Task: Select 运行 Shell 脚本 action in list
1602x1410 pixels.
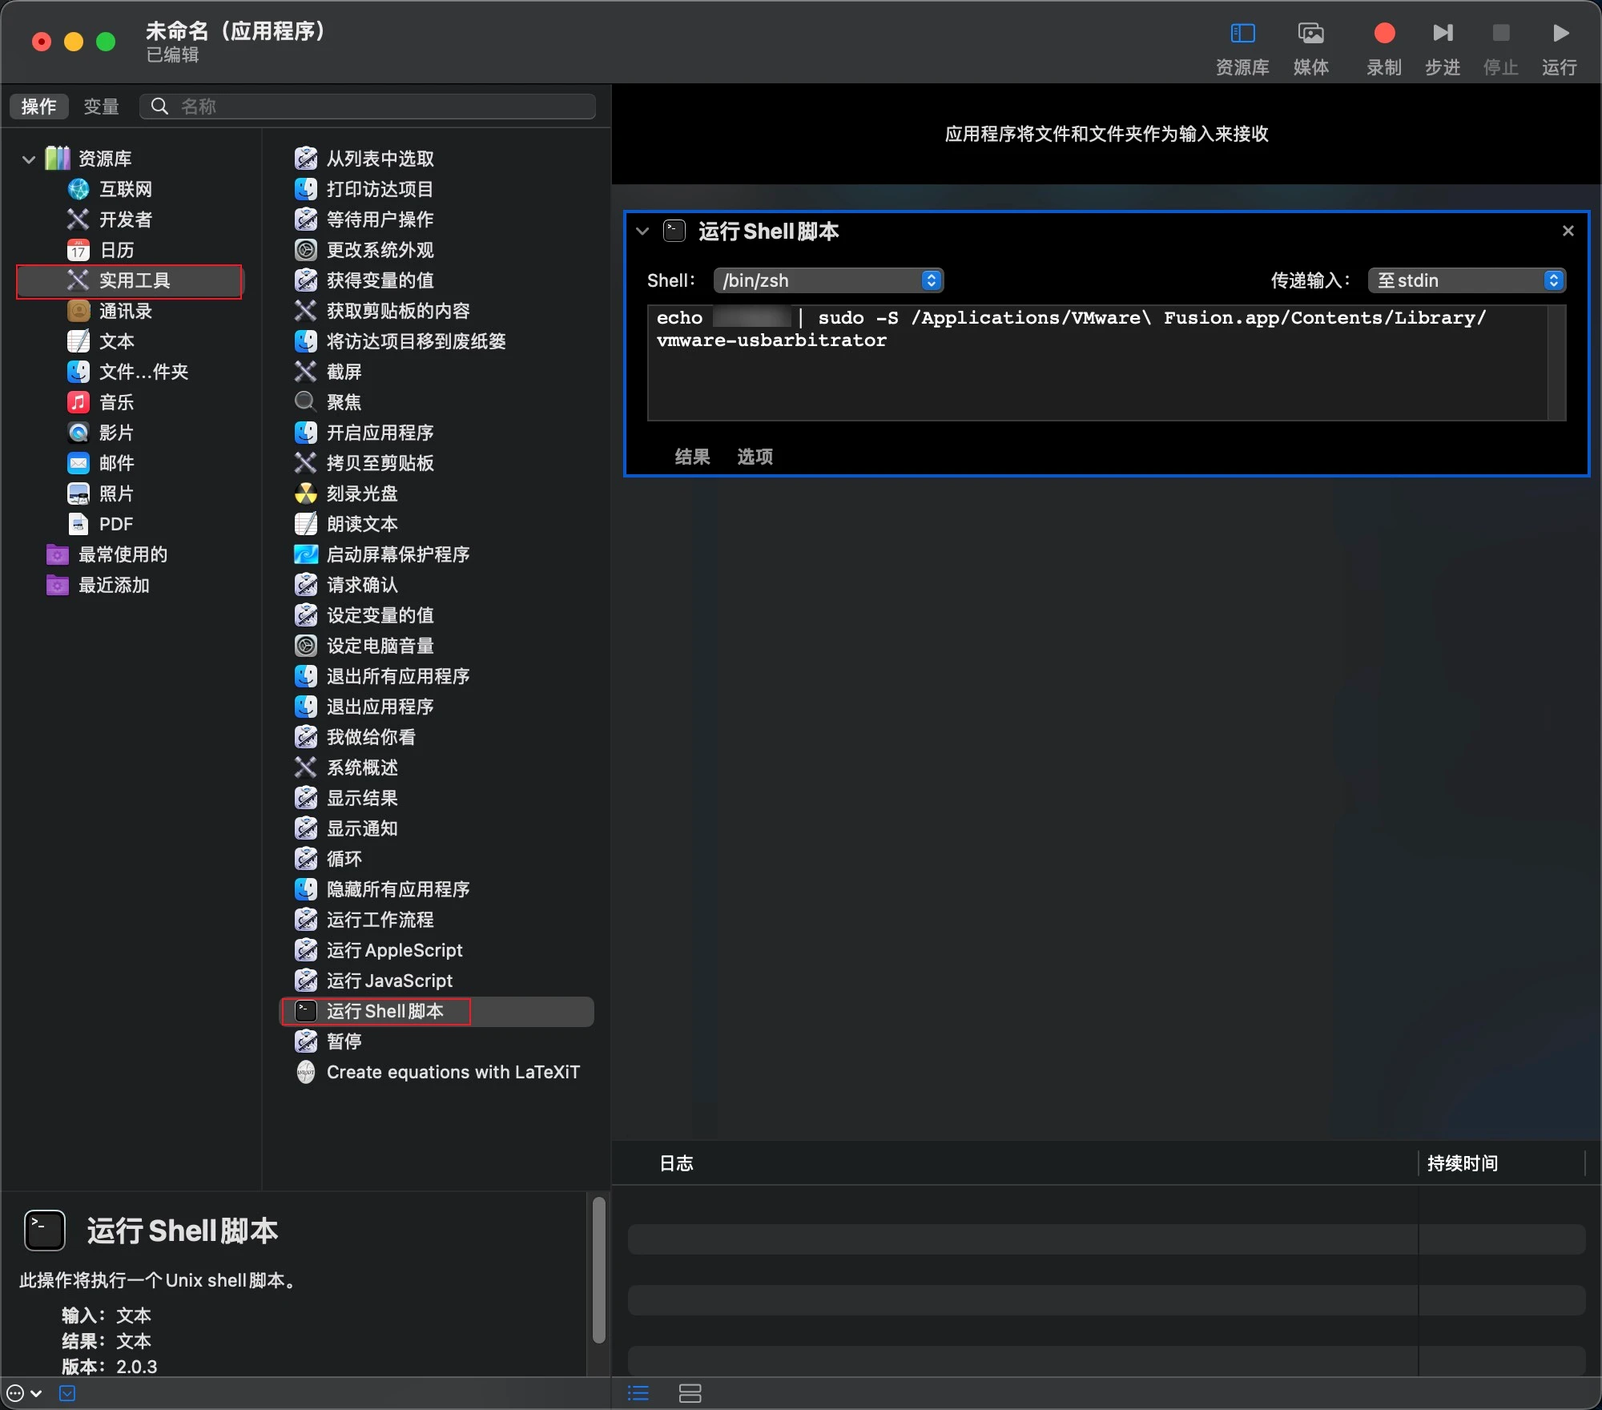Action: point(437,1011)
